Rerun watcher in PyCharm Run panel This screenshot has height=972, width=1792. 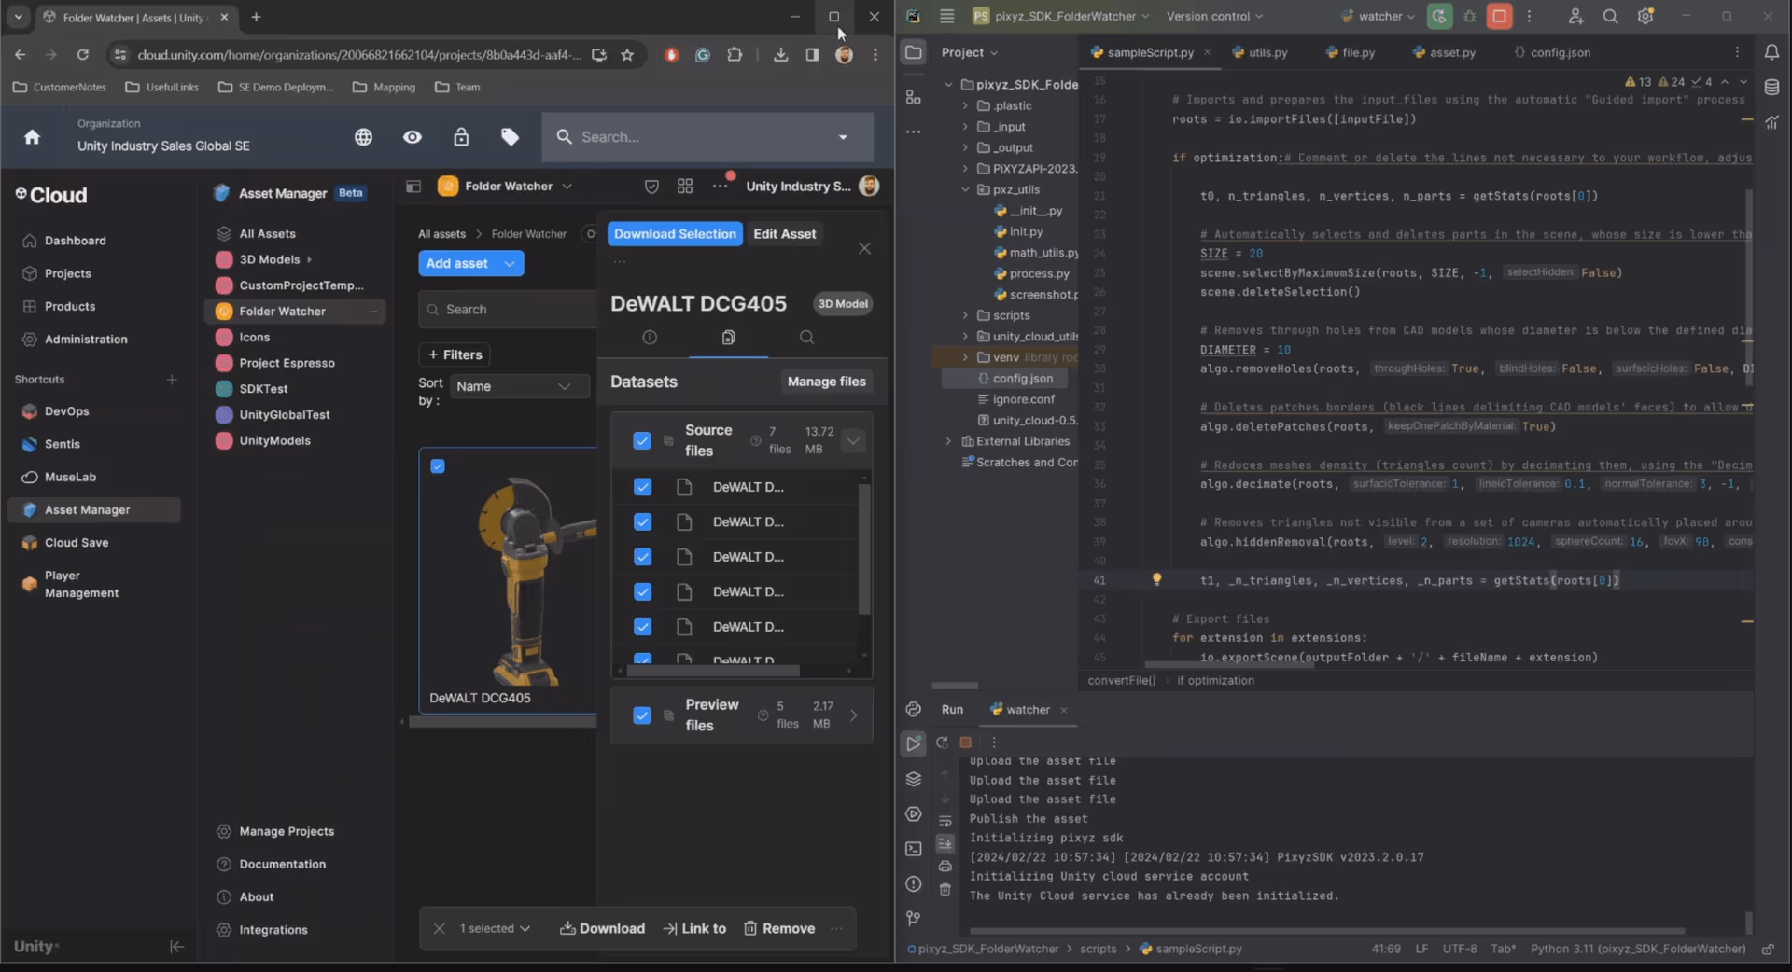942,743
